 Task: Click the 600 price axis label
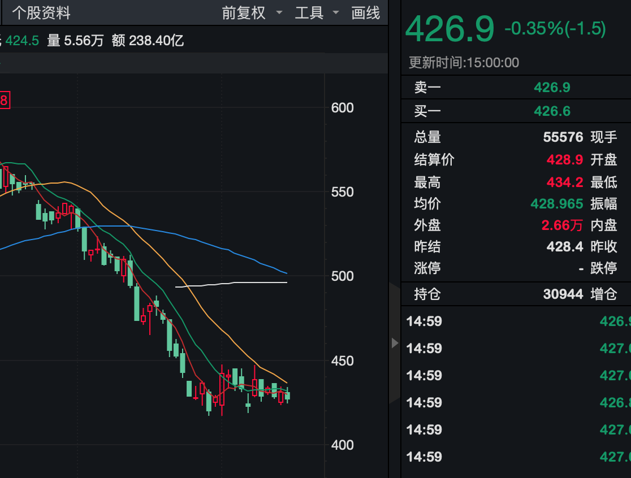(342, 108)
